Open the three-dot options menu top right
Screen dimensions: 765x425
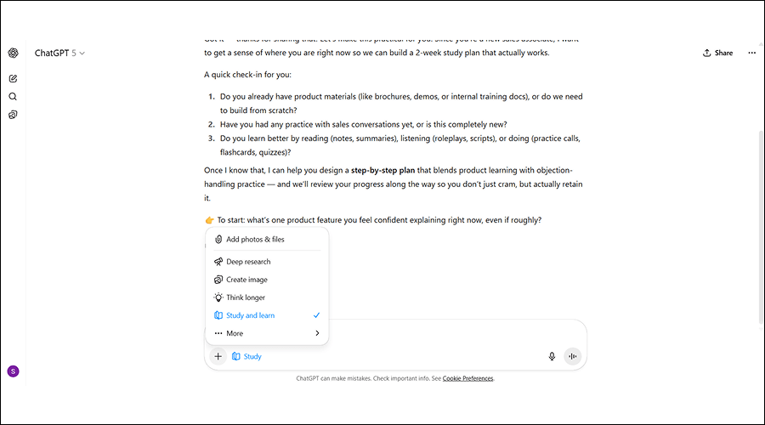pyautogui.click(x=751, y=53)
